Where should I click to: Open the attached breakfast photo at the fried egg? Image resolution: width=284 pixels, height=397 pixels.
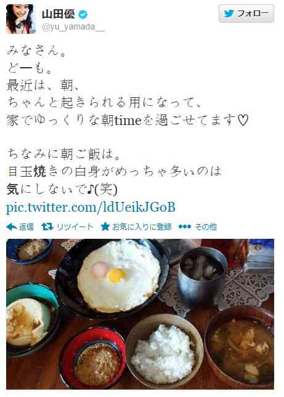pos(118,276)
